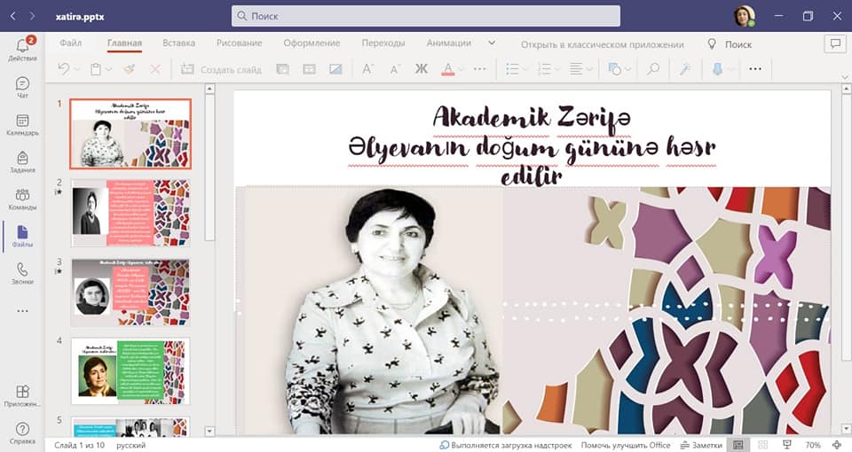Click the text alignment icon

pyautogui.click(x=576, y=69)
